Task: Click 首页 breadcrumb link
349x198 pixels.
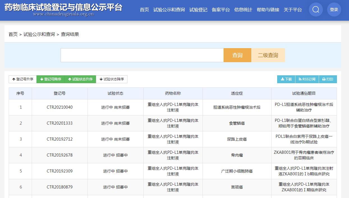Action: pos(13,34)
